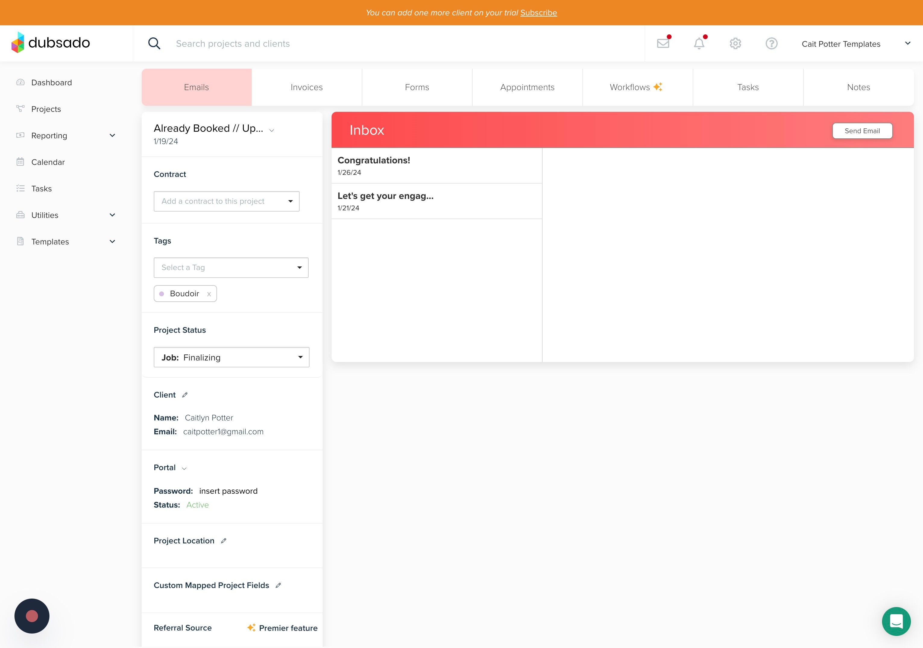
Task: Edit Custom Mapped Project Fields pencil
Action: (278, 585)
